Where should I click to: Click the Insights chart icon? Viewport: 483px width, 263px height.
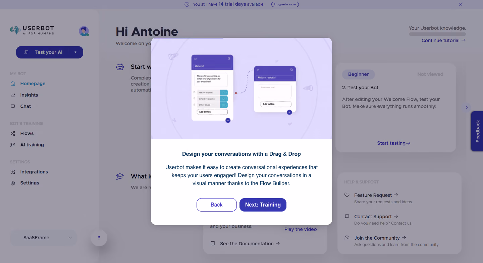[13, 95]
